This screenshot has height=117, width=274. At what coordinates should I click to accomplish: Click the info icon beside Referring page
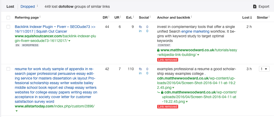40,17
